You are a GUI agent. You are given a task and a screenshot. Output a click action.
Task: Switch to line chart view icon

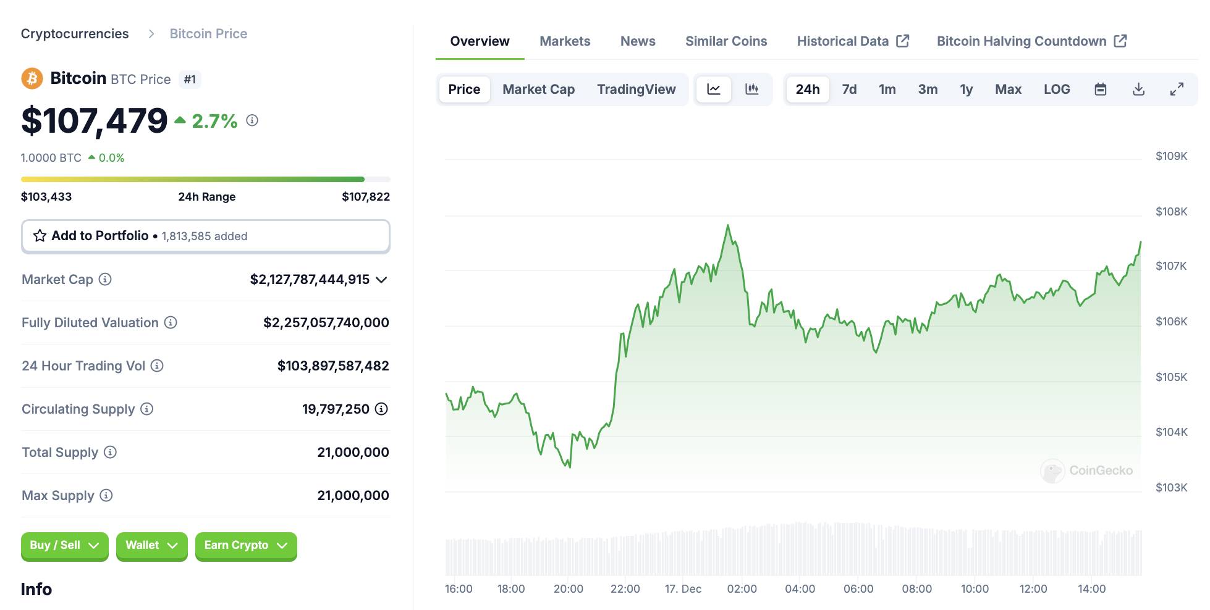(714, 90)
